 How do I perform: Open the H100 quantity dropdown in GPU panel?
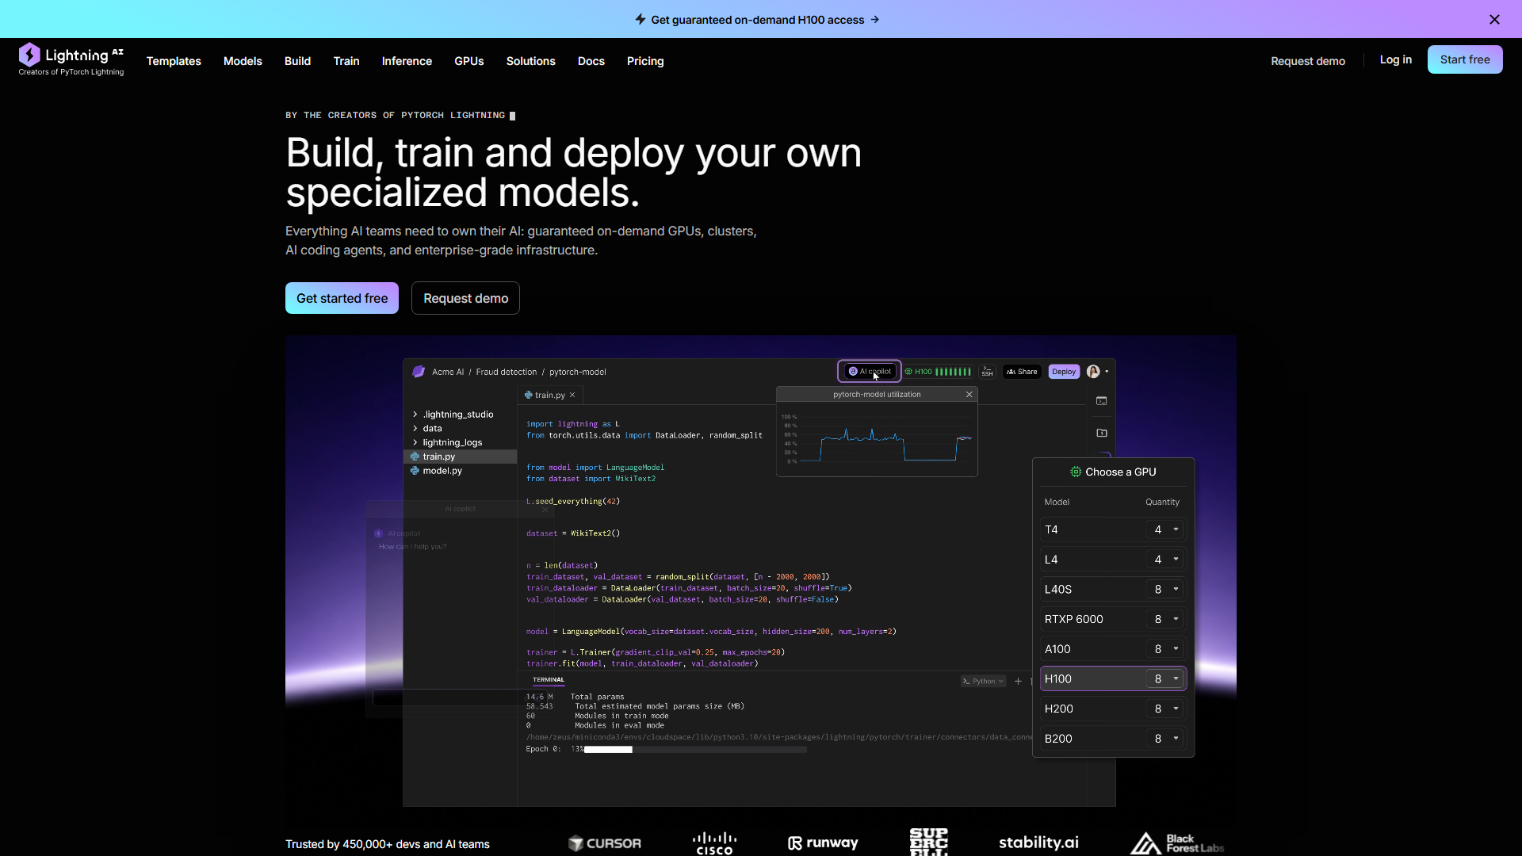tap(1165, 679)
